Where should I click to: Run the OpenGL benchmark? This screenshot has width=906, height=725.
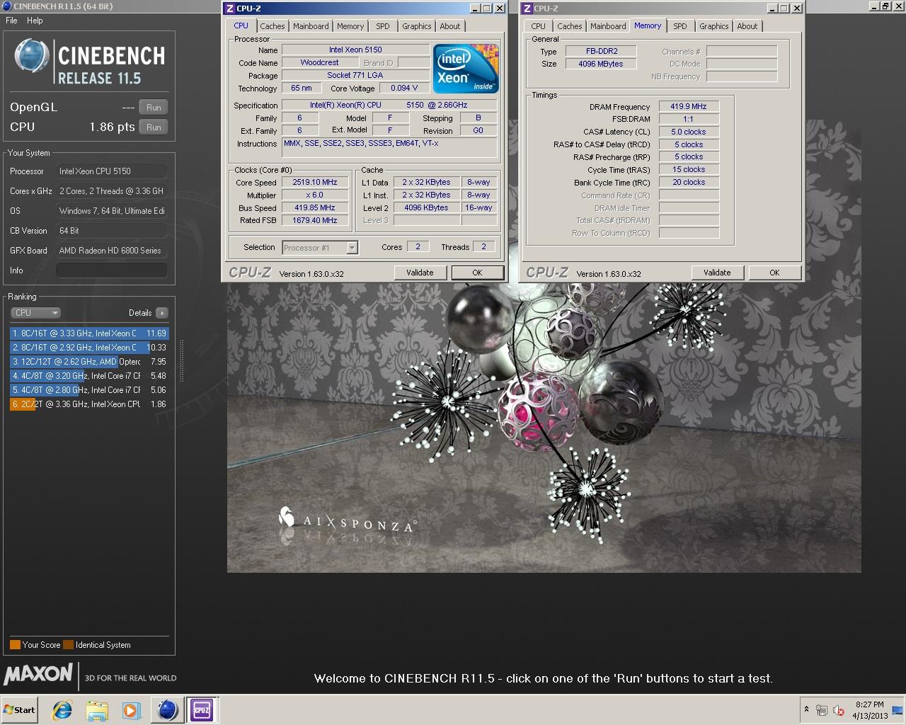154,108
